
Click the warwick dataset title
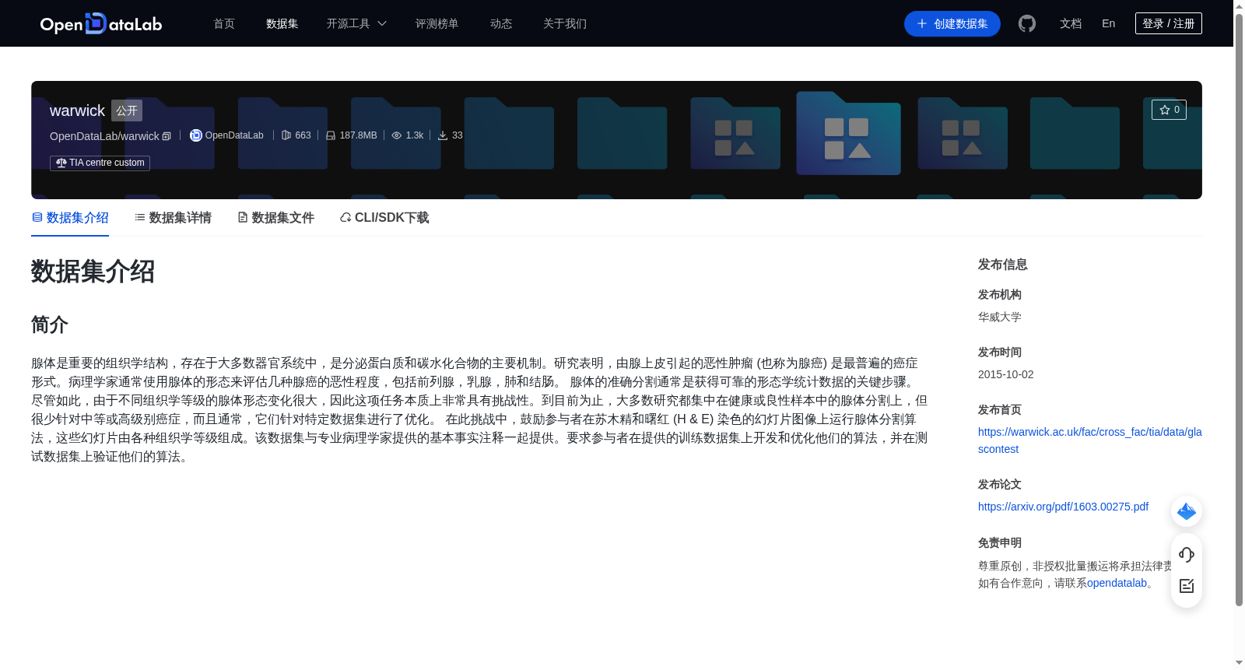[77, 110]
